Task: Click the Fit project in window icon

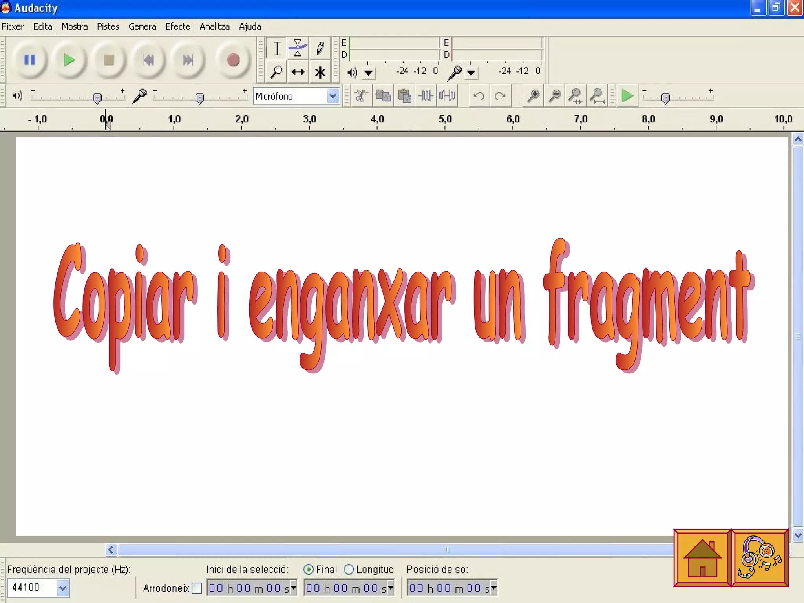Action: 597,96
